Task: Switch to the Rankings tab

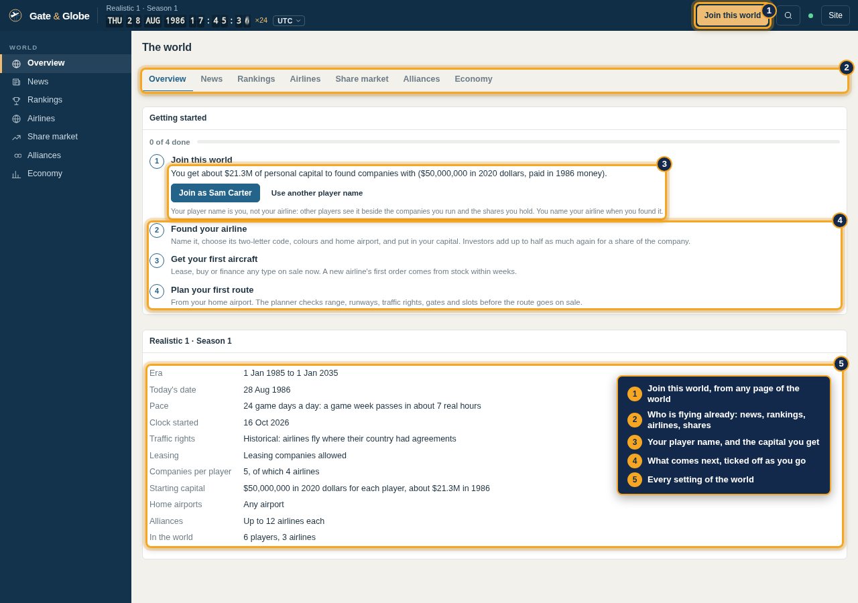Action: coord(256,79)
